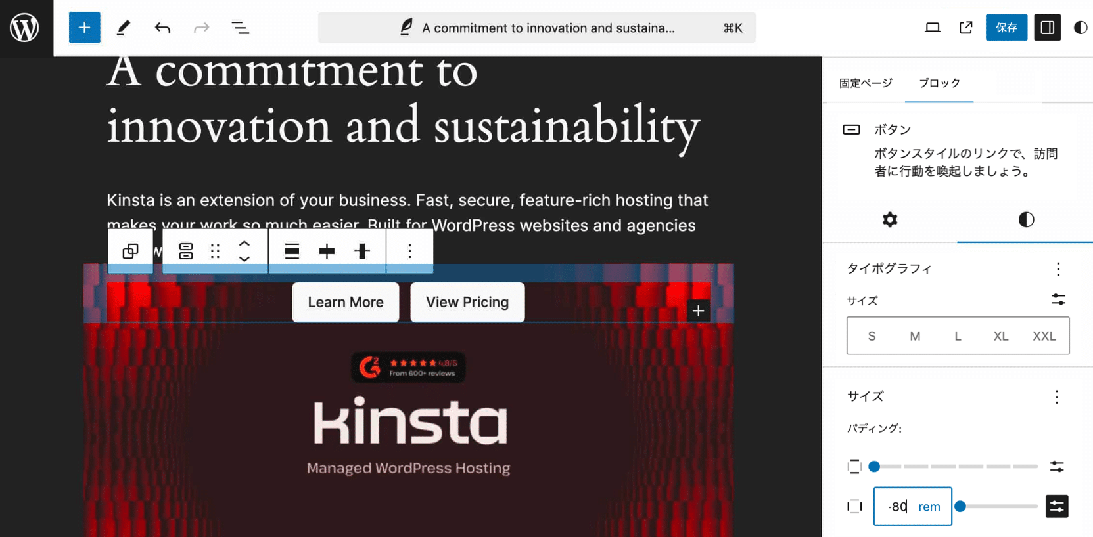Switch to the 固定ページ tab

click(866, 83)
